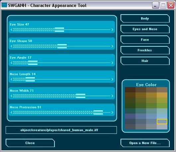Increase Nose Width with right arrow
The height and width of the screenshot is (152, 176).
point(112,96)
